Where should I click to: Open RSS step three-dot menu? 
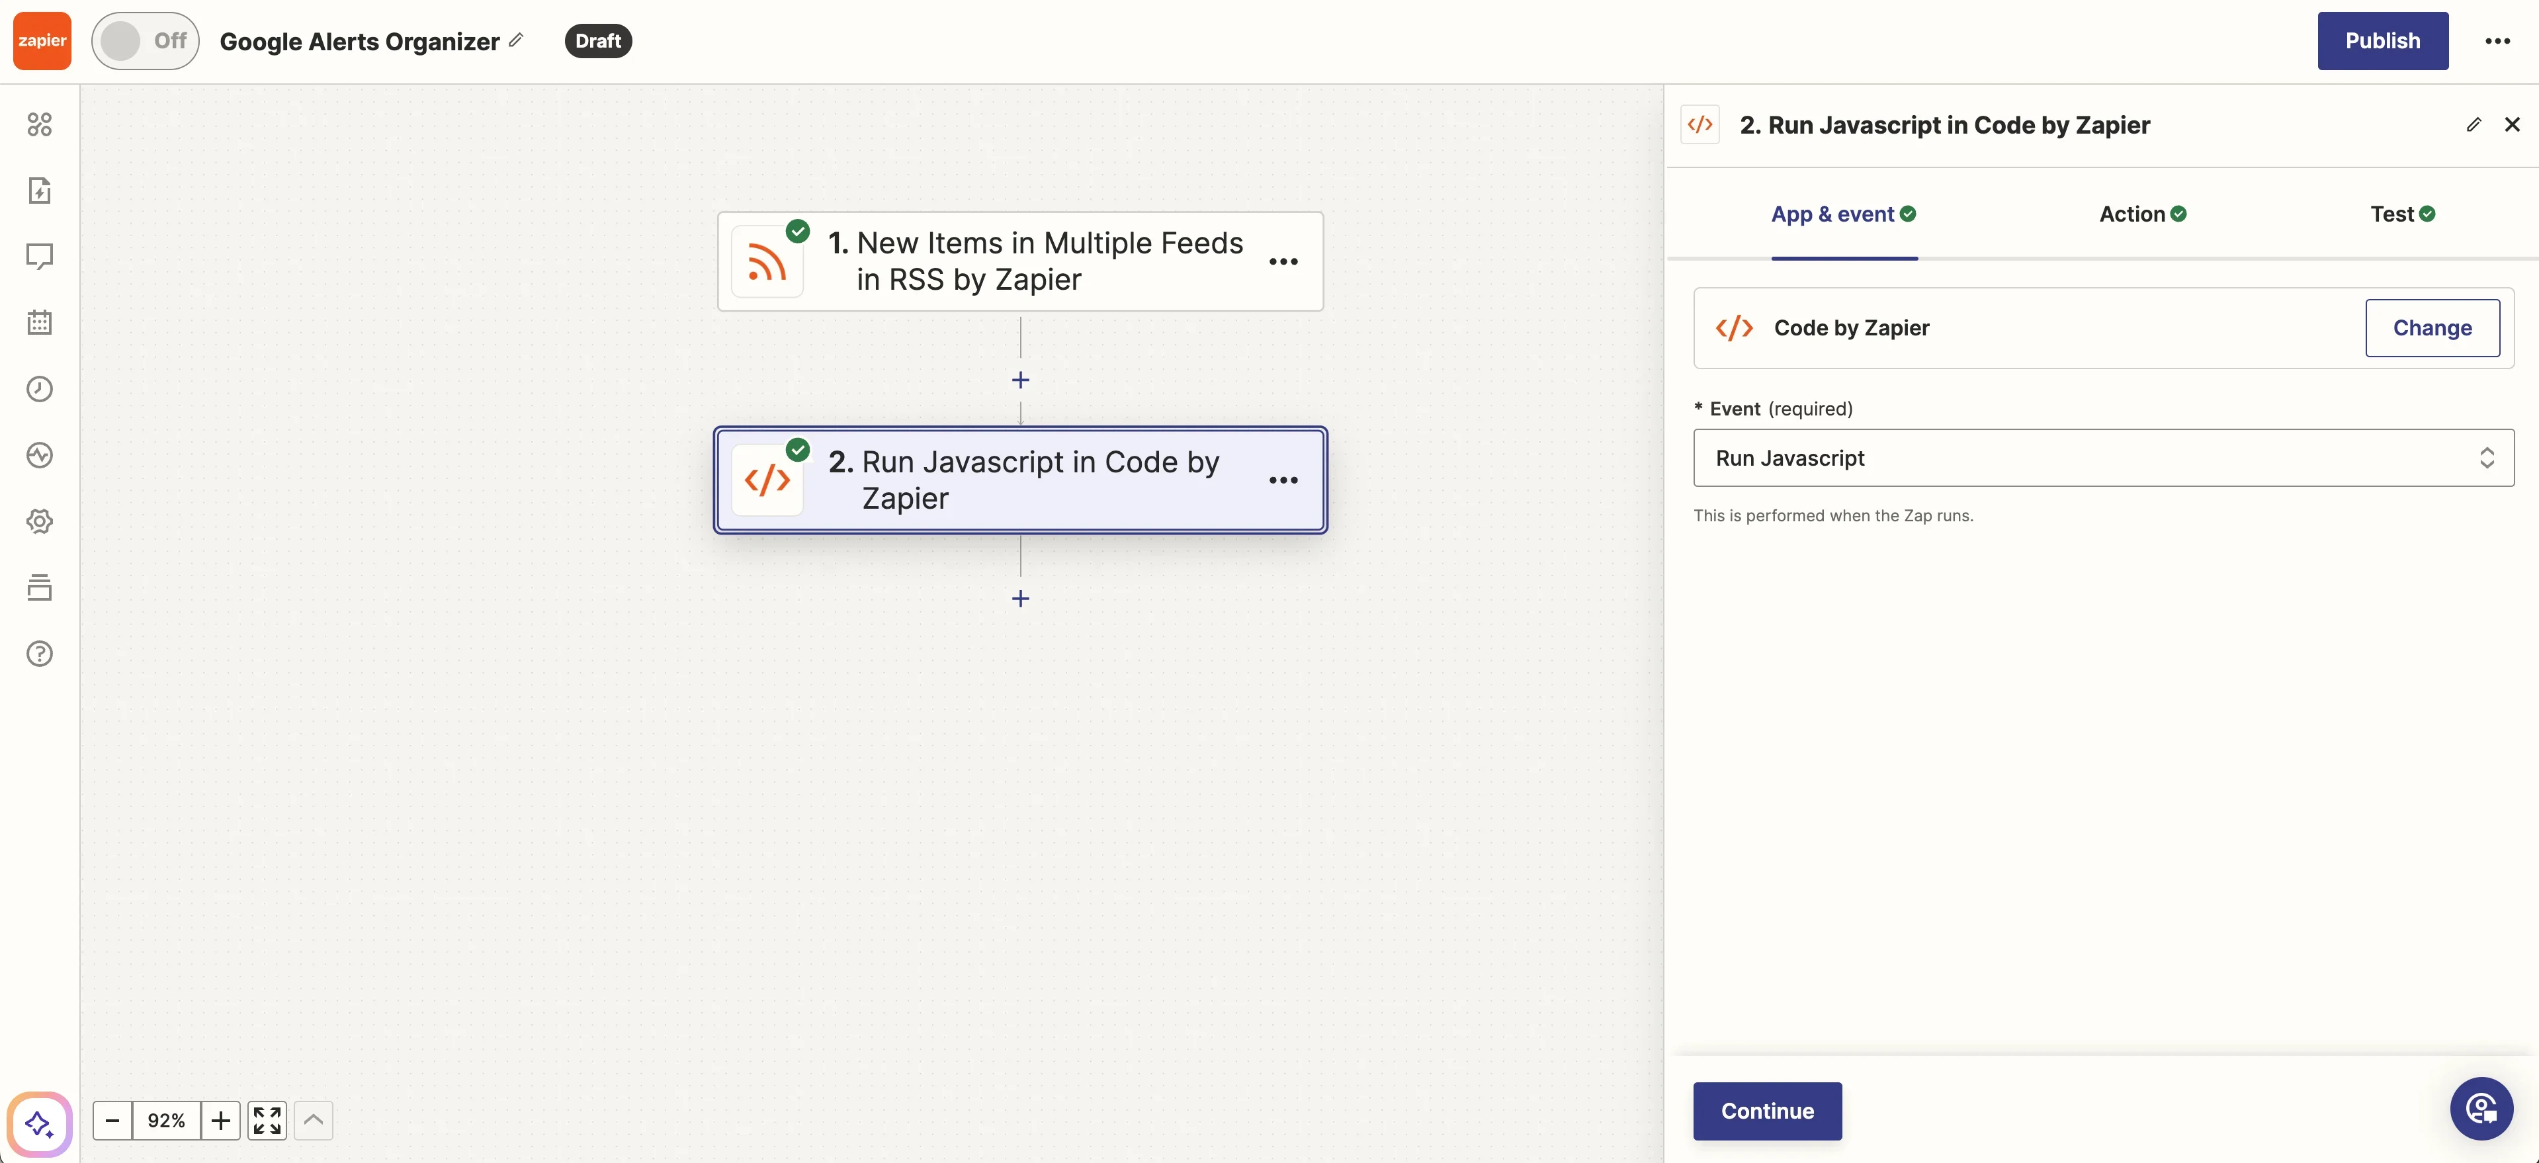coord(1282,261)
